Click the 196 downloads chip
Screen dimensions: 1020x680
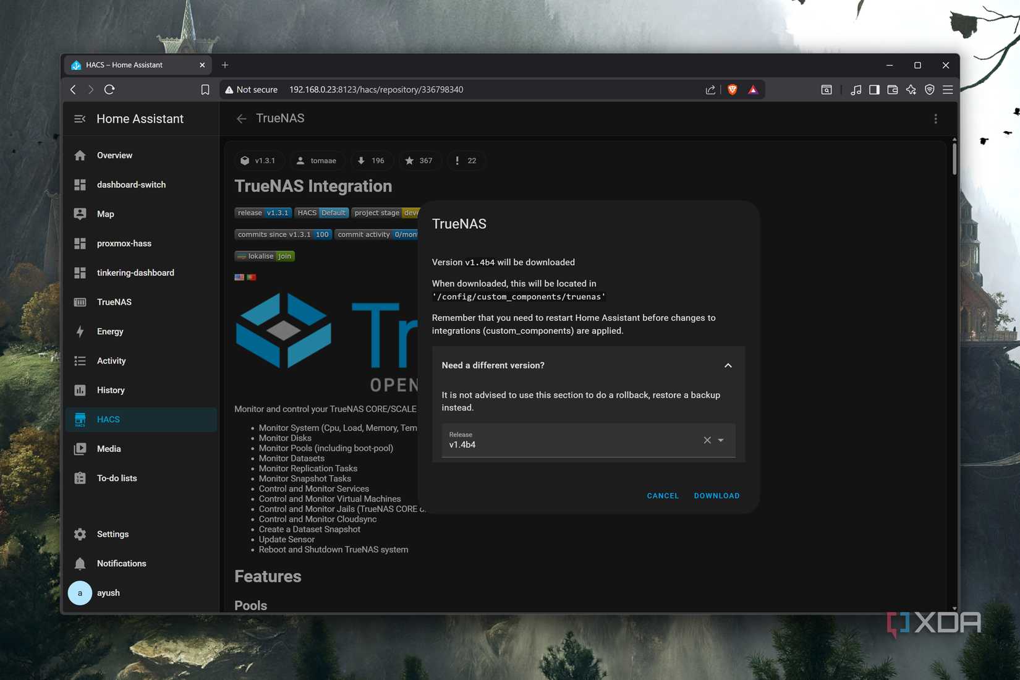[371, 161]
